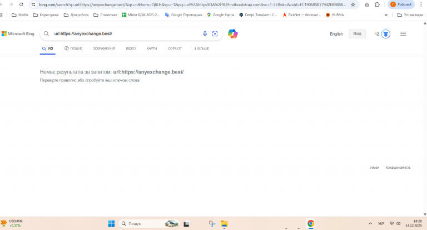The image size is (427, 230).
Task: Open the Windows Start button
Action: (x=111, y=224)
